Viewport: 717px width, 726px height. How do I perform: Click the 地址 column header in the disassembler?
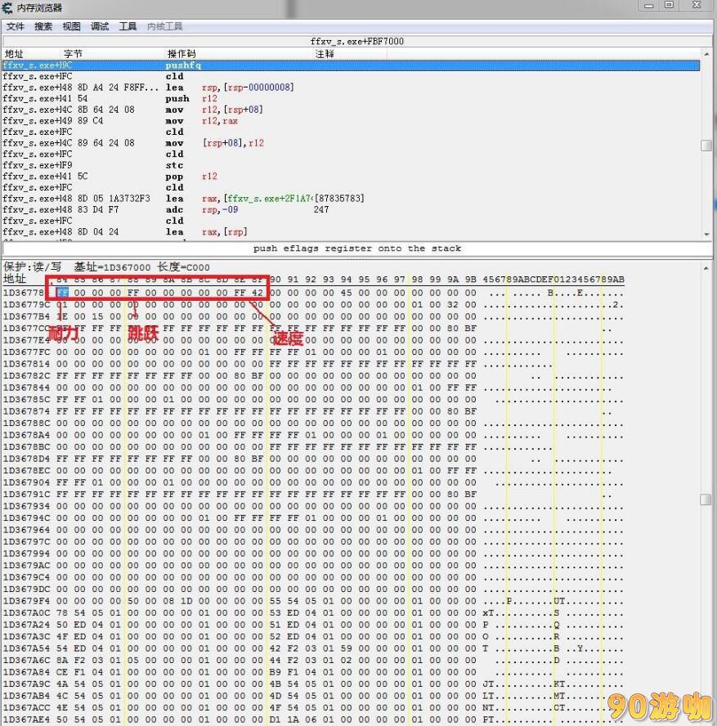(14, 54)
